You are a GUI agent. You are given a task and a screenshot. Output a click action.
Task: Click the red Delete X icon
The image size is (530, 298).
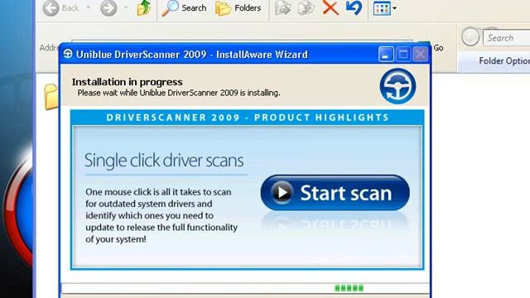click(330, 7)
